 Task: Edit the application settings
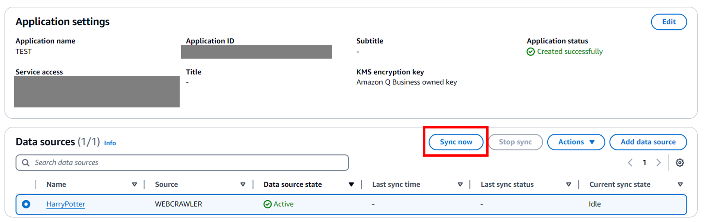click(669, 22)
